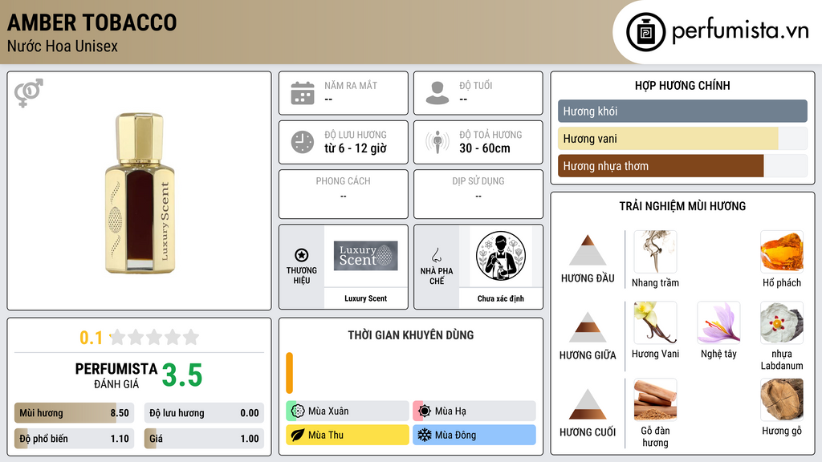Image resolution: width=822 pixels, height=462 pixels.
Task: Click the flower icon for Mùa Xuân
Action: point(298,411)
